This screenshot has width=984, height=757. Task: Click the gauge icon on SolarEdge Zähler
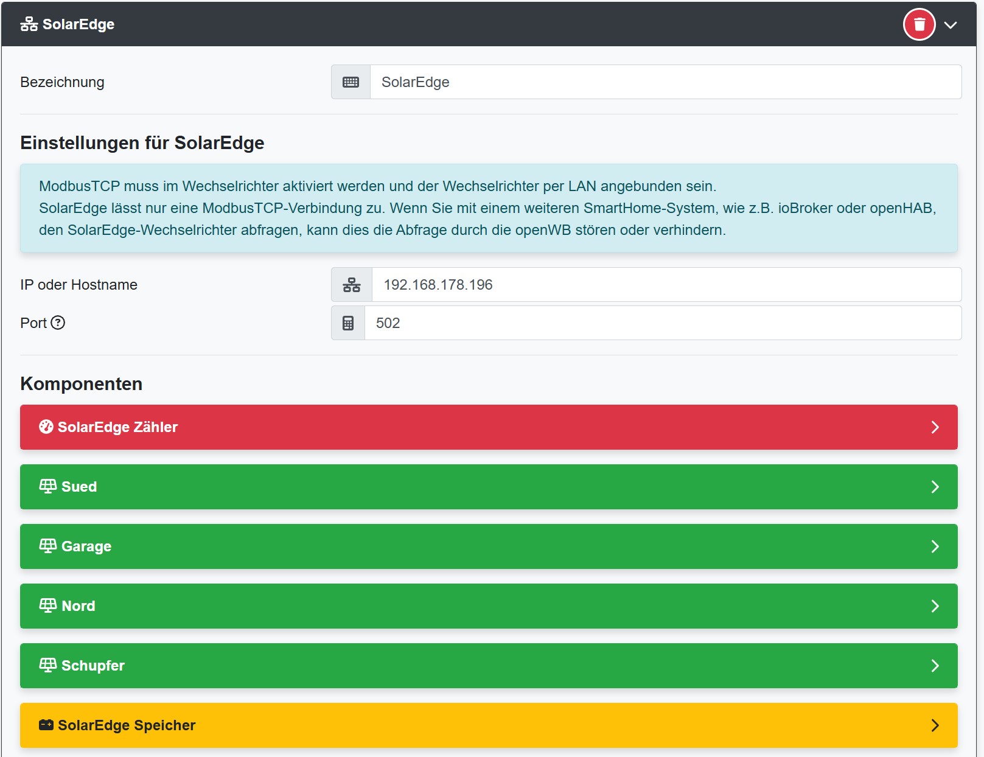[x=46, y=427]
